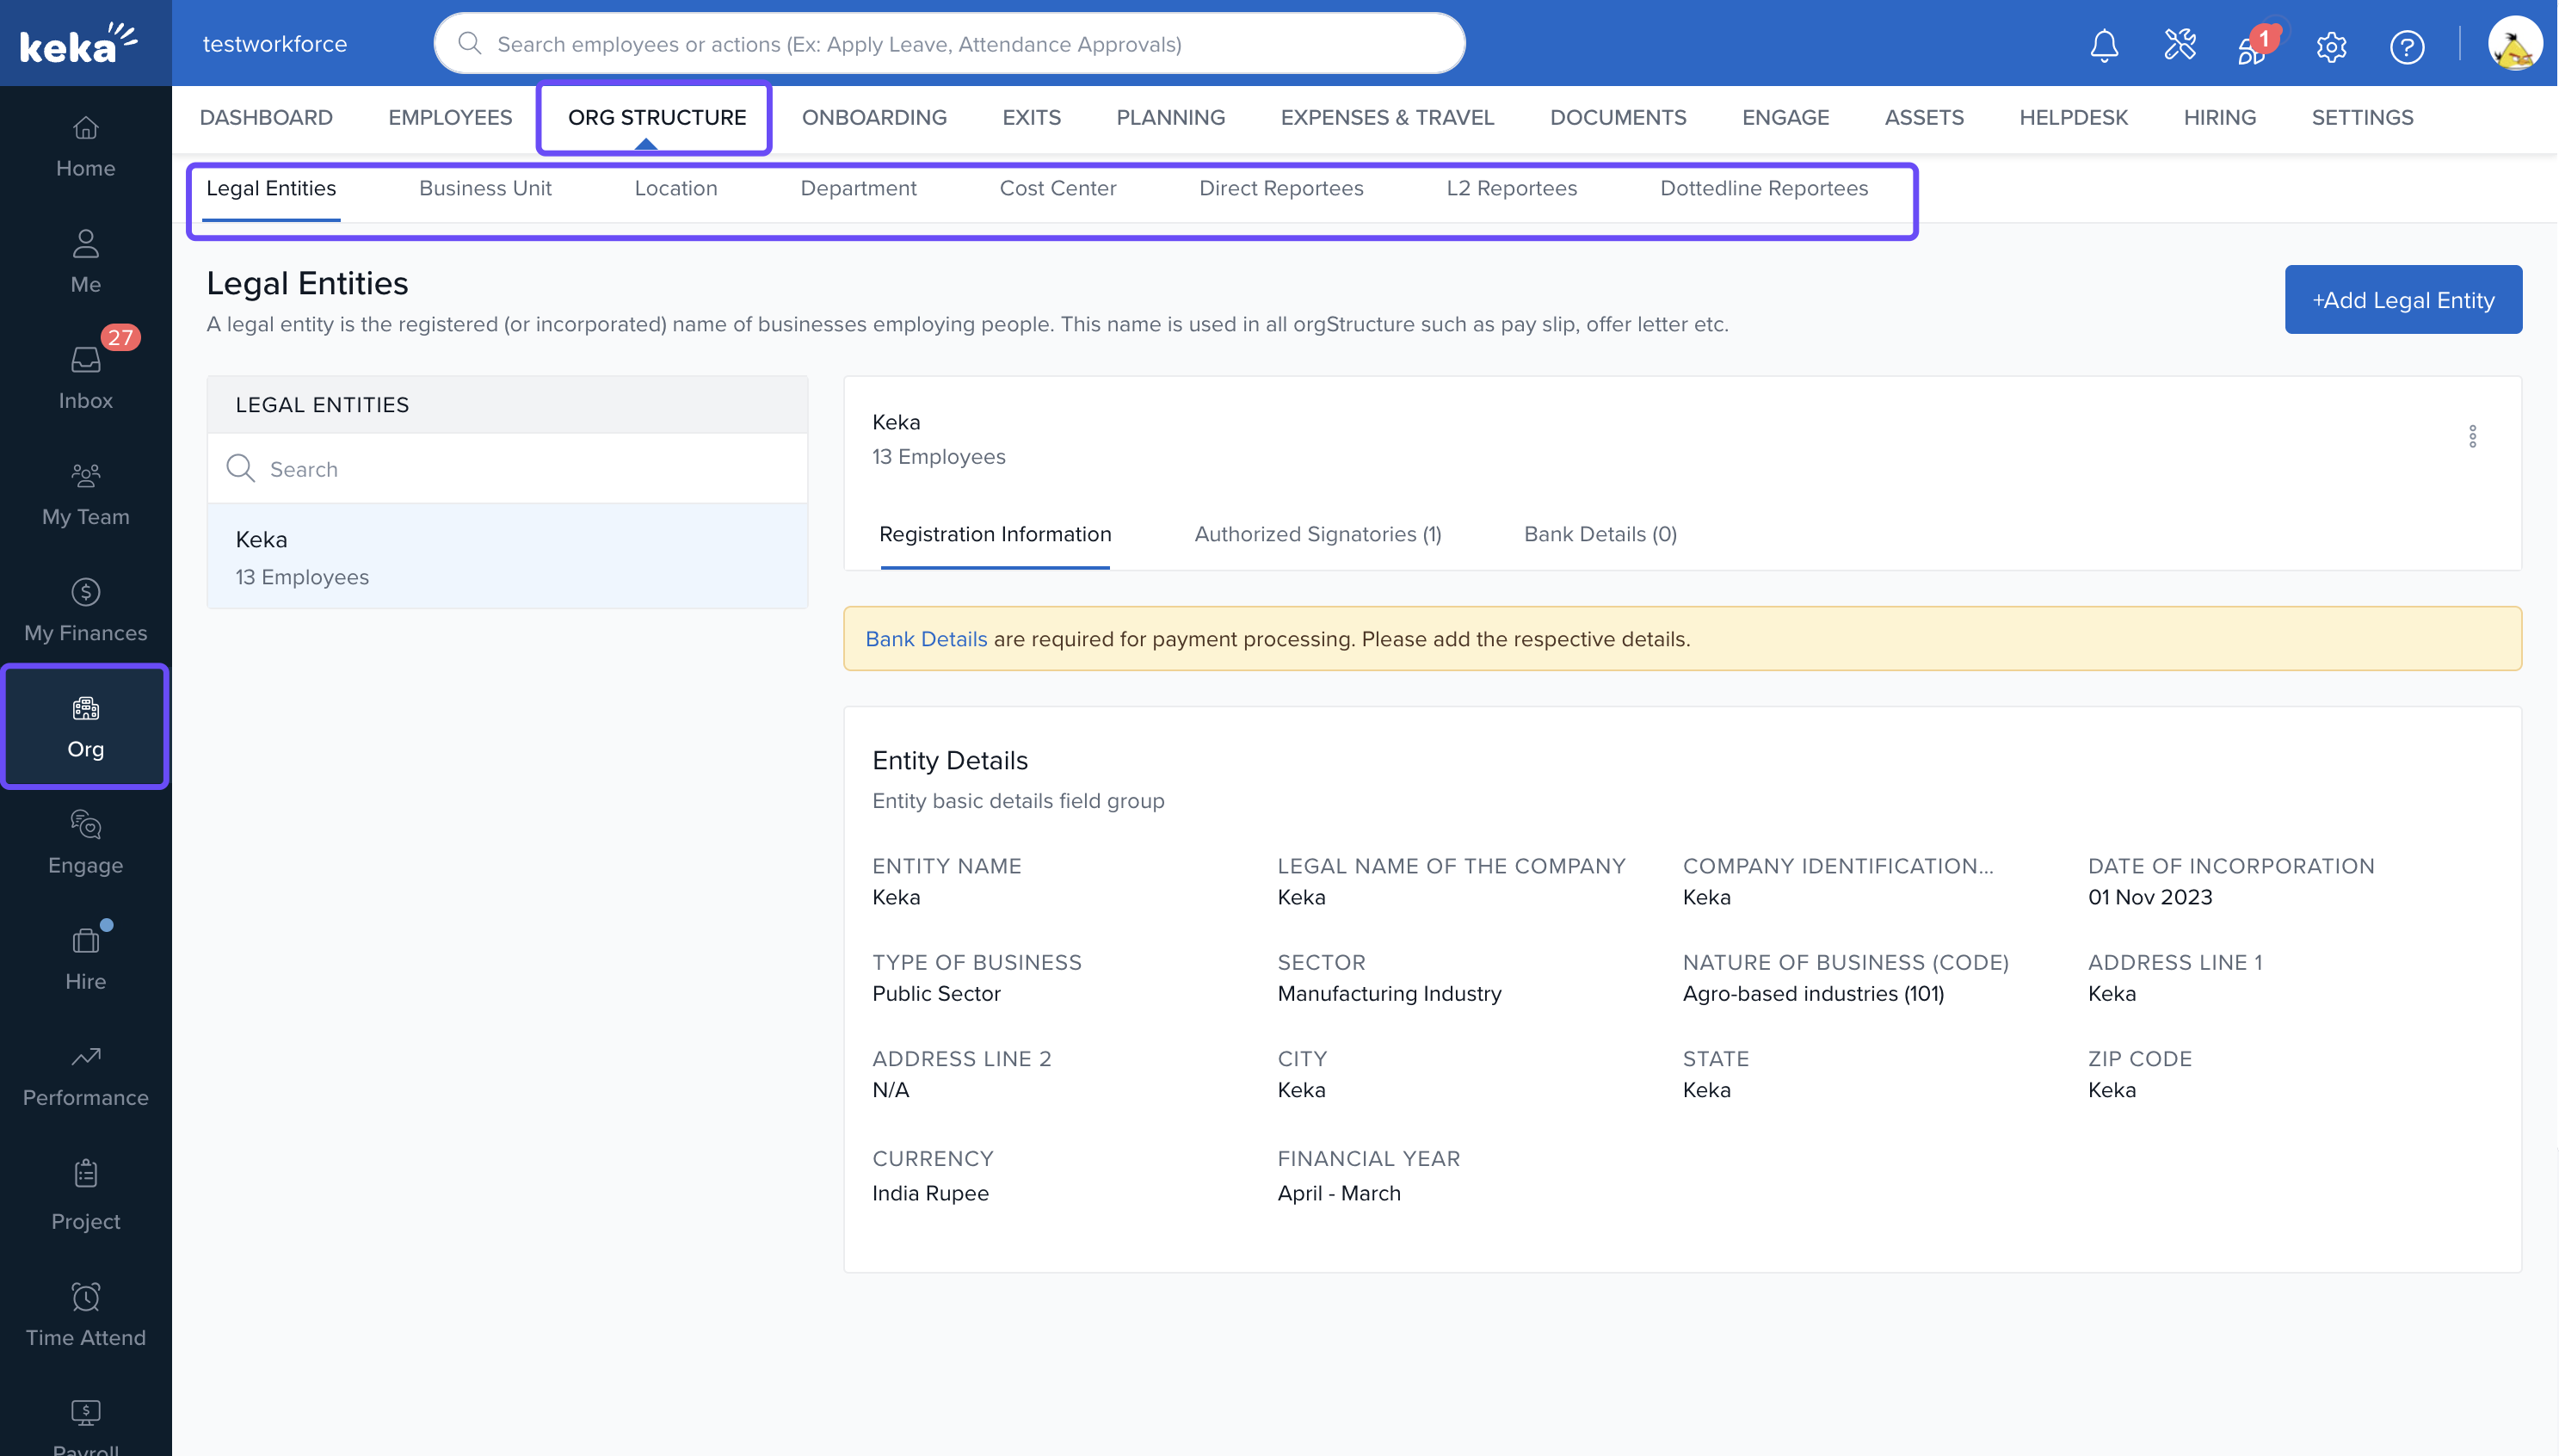
Task: Switch to Bank Details (0) tab
Action: click(x=1600, y=534)
